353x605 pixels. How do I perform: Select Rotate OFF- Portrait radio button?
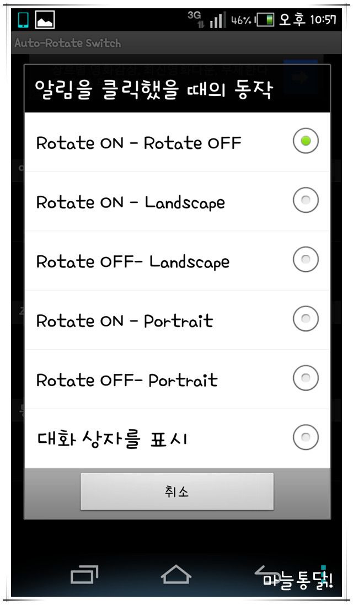click(x=306, y=378)
